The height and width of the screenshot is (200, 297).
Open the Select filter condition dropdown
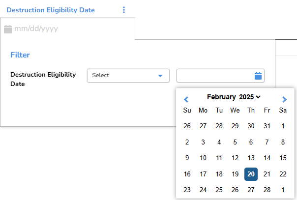128,76
